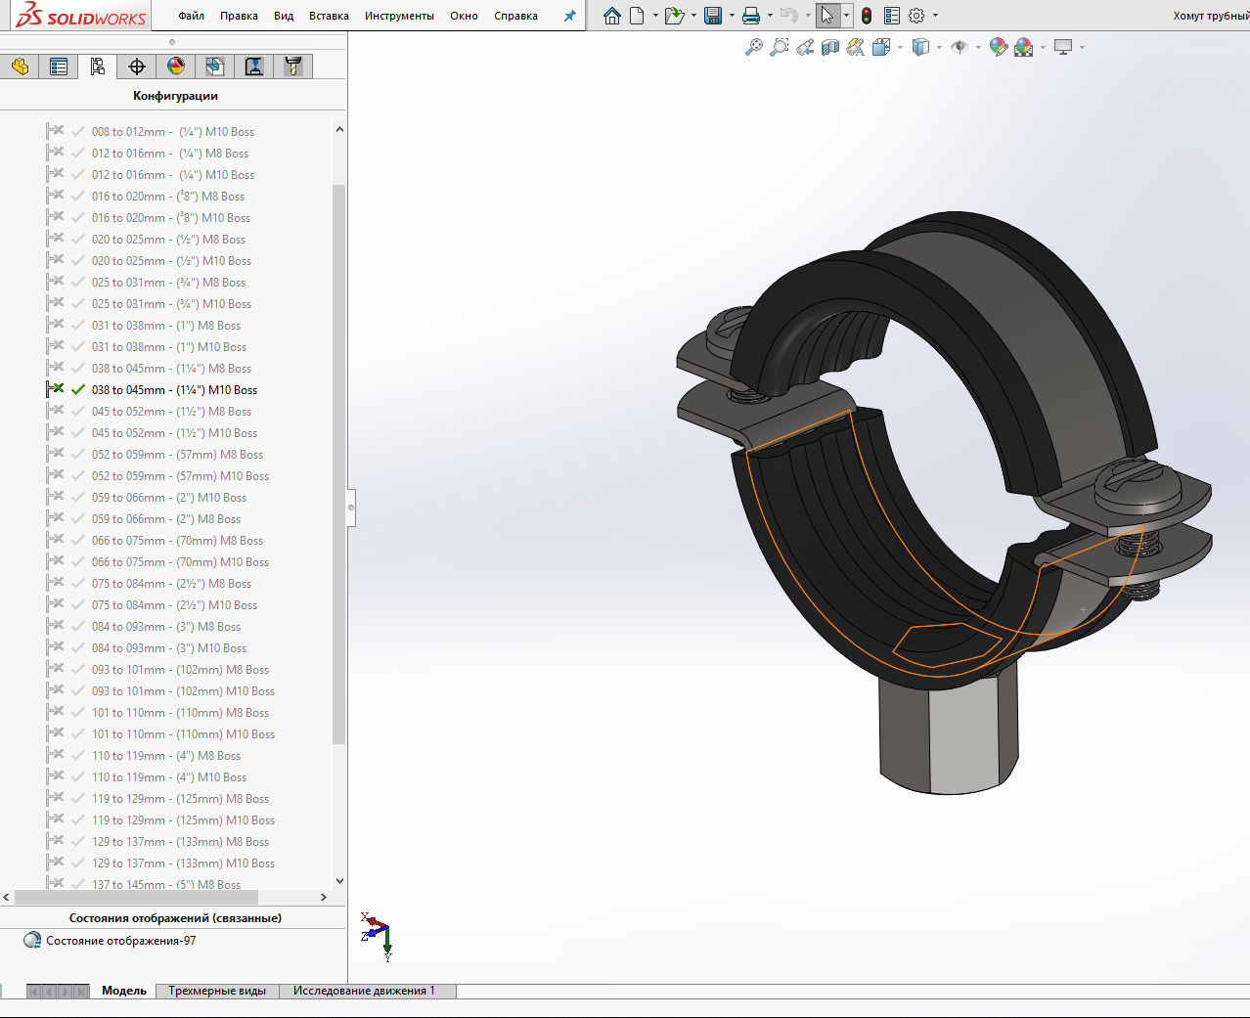Expand the Hide/Show Items eye dropdown
The image size is (1250, 1018).
pyautogui.click(x=978, y=47)
